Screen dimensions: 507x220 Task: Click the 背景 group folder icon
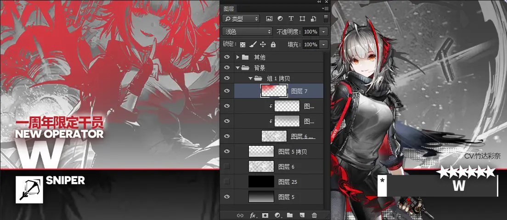(x=245, y=68)
